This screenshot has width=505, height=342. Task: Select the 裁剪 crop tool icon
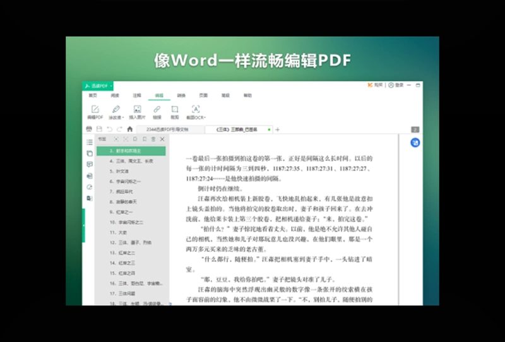pos(175,109)
